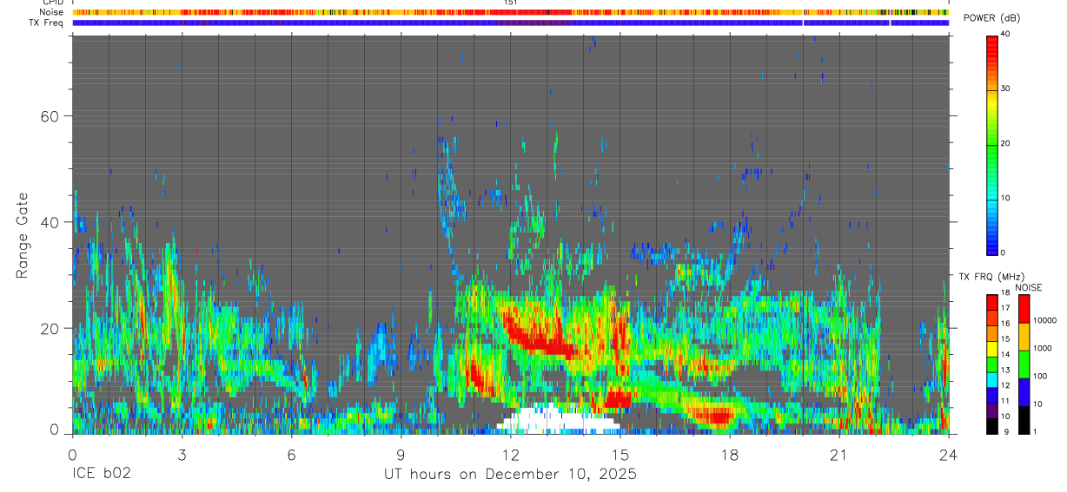Click the '9' tick on the UT hours axis

(401, 454)
